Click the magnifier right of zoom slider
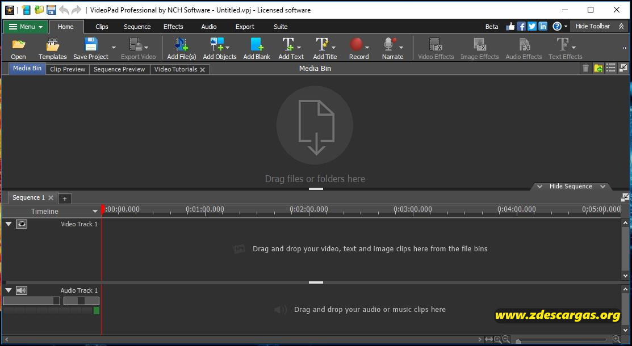Screen dimensions: 632x346 (616, 340)
